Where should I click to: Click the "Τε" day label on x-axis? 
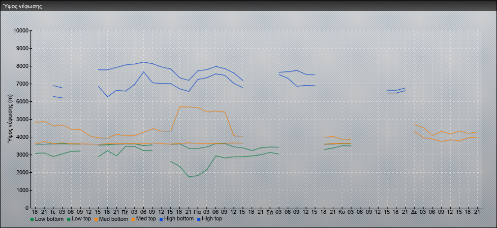[53, 212]
